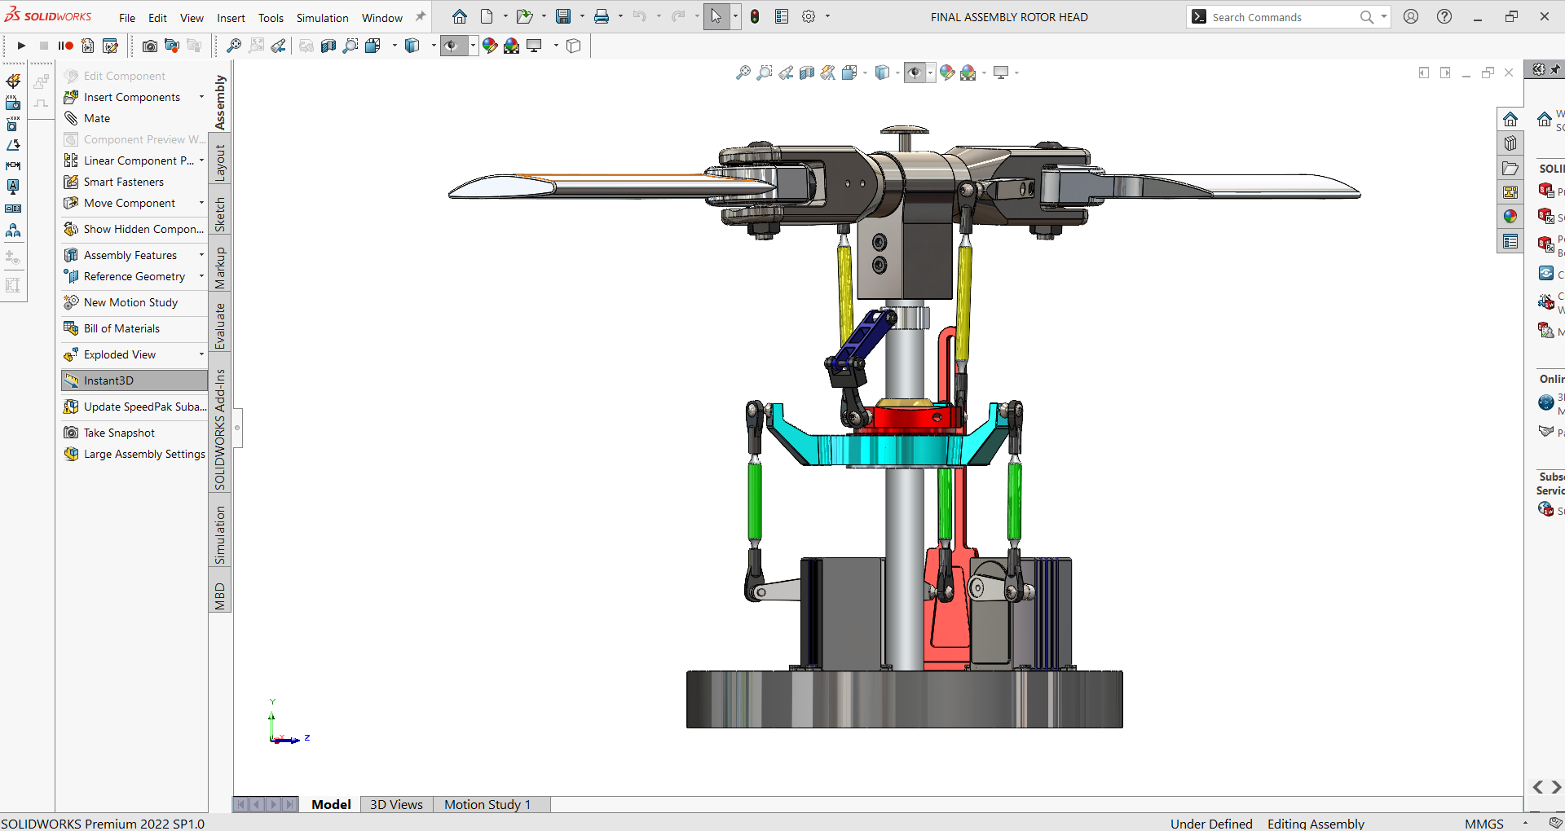Open the MMGS unit system dropdown arrow
This screenshot has height=831, width=1565.
(1525, 824)
